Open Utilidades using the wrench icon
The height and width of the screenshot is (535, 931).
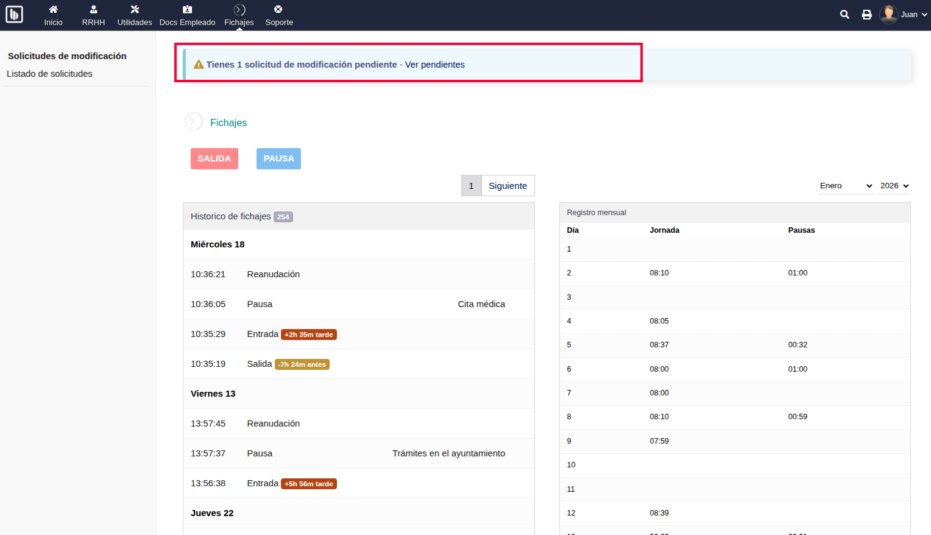[133, 9]
